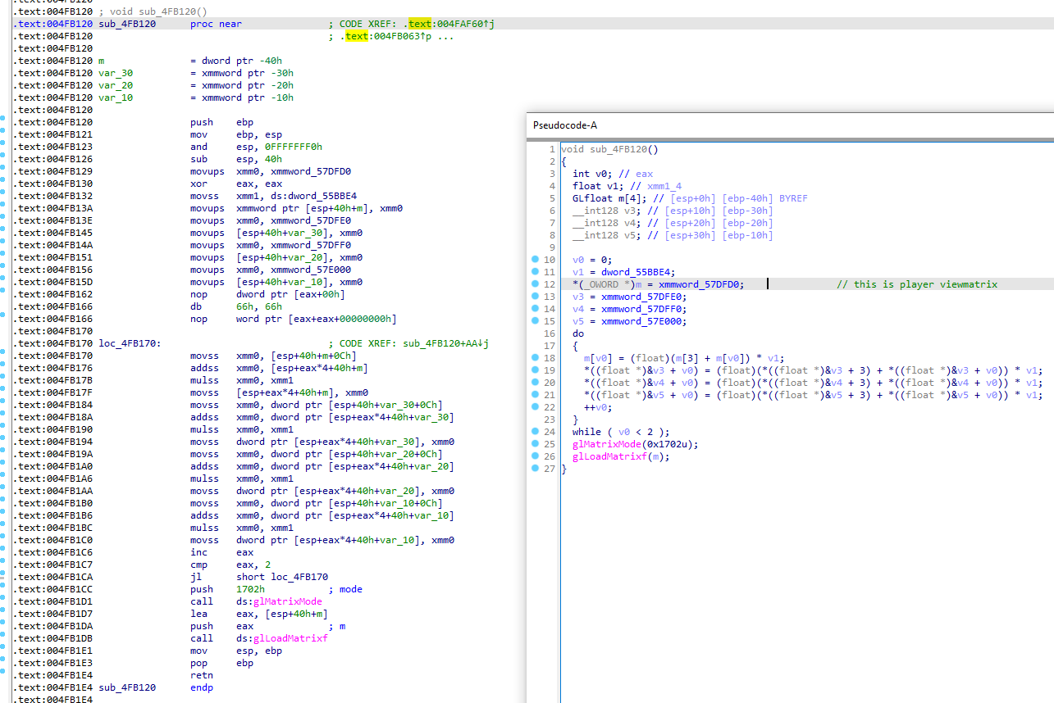Click the retn instruction
This screenshot has width=1054, height=703.
202,675
